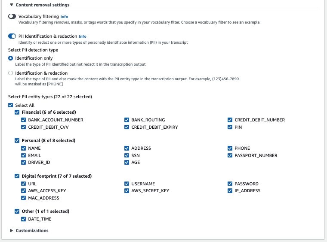This screenshot has height=242, width=327.
Task: Expand the Customizations section
Action: [12, 230]
